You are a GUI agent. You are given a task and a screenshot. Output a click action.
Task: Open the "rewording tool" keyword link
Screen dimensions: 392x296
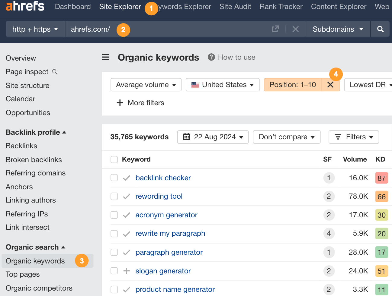tap(159, 196)
